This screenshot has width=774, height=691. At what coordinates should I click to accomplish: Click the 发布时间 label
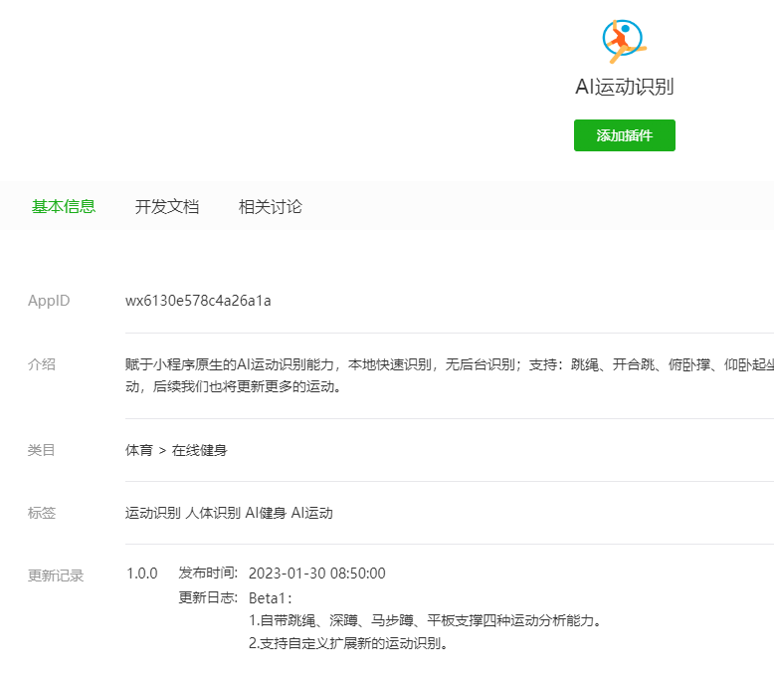click(x=208, y=573)
